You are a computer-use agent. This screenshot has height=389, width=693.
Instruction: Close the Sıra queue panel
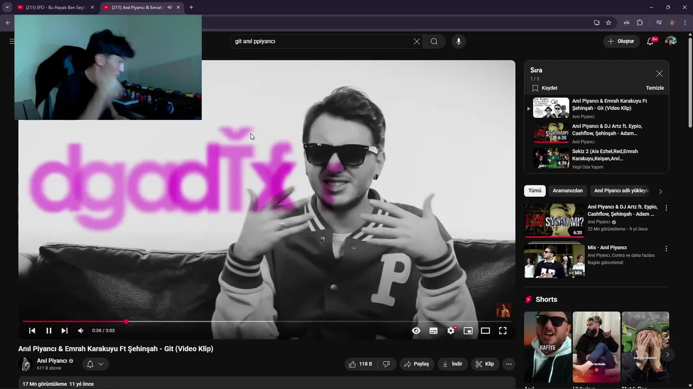pyautogui.click(x=659, y=73)
